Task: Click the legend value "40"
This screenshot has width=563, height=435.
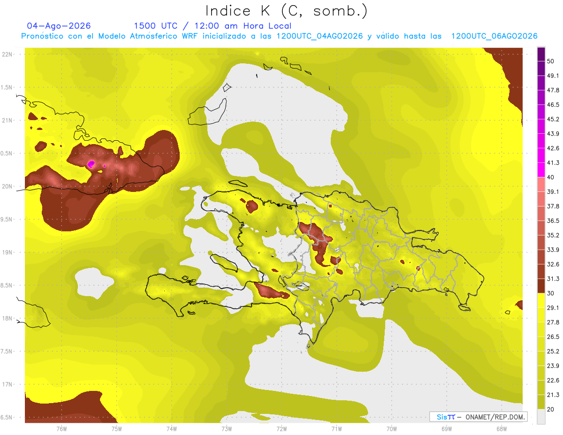Action: point(551,177)
